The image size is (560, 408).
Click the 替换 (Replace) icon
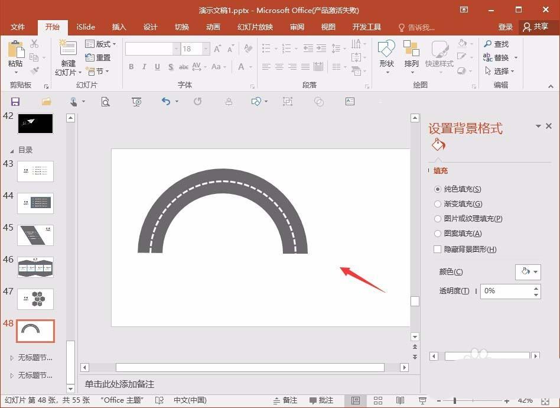[499, 57]
